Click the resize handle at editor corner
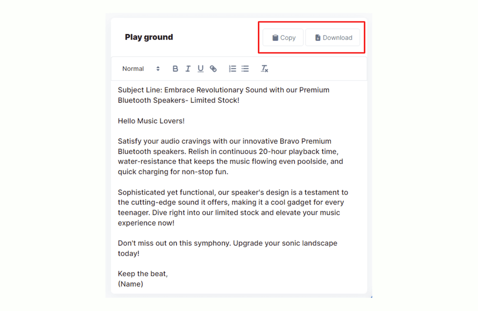This screenshot has height=311, width=478. (371, 296)
